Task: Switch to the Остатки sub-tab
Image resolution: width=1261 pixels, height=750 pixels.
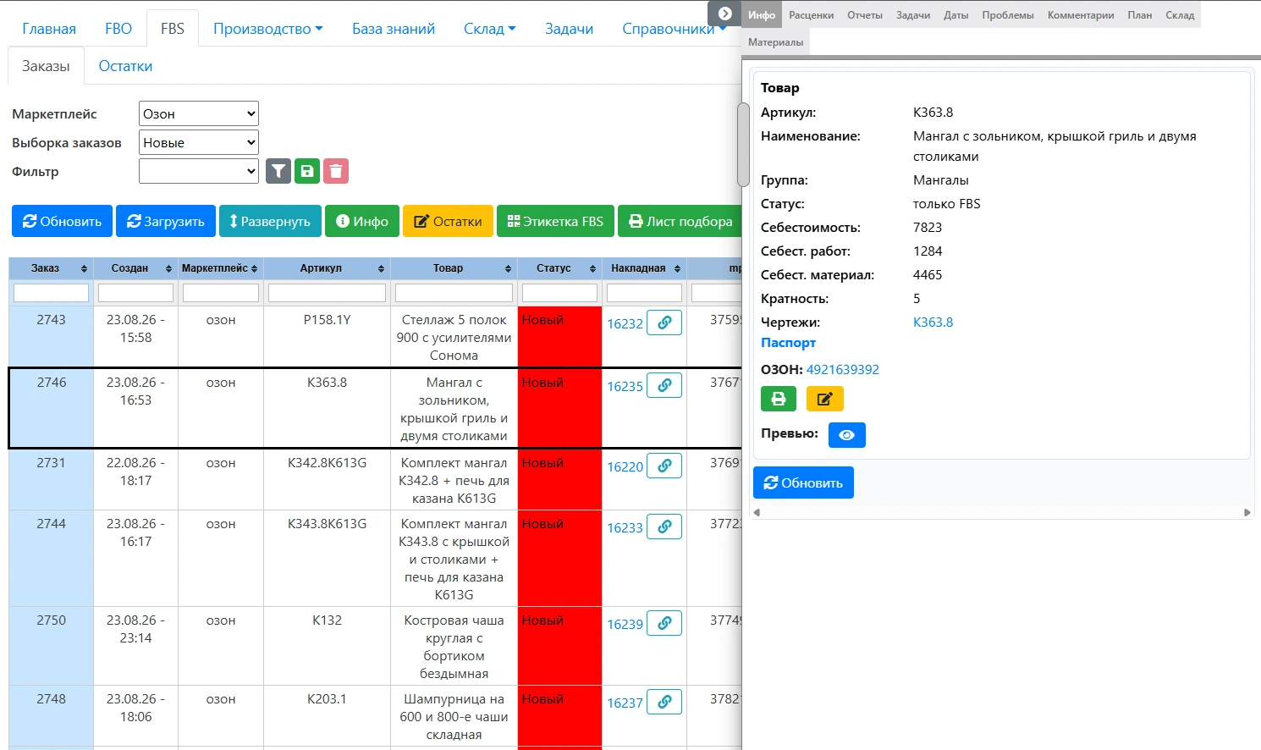Action: (x=125, y=66)
